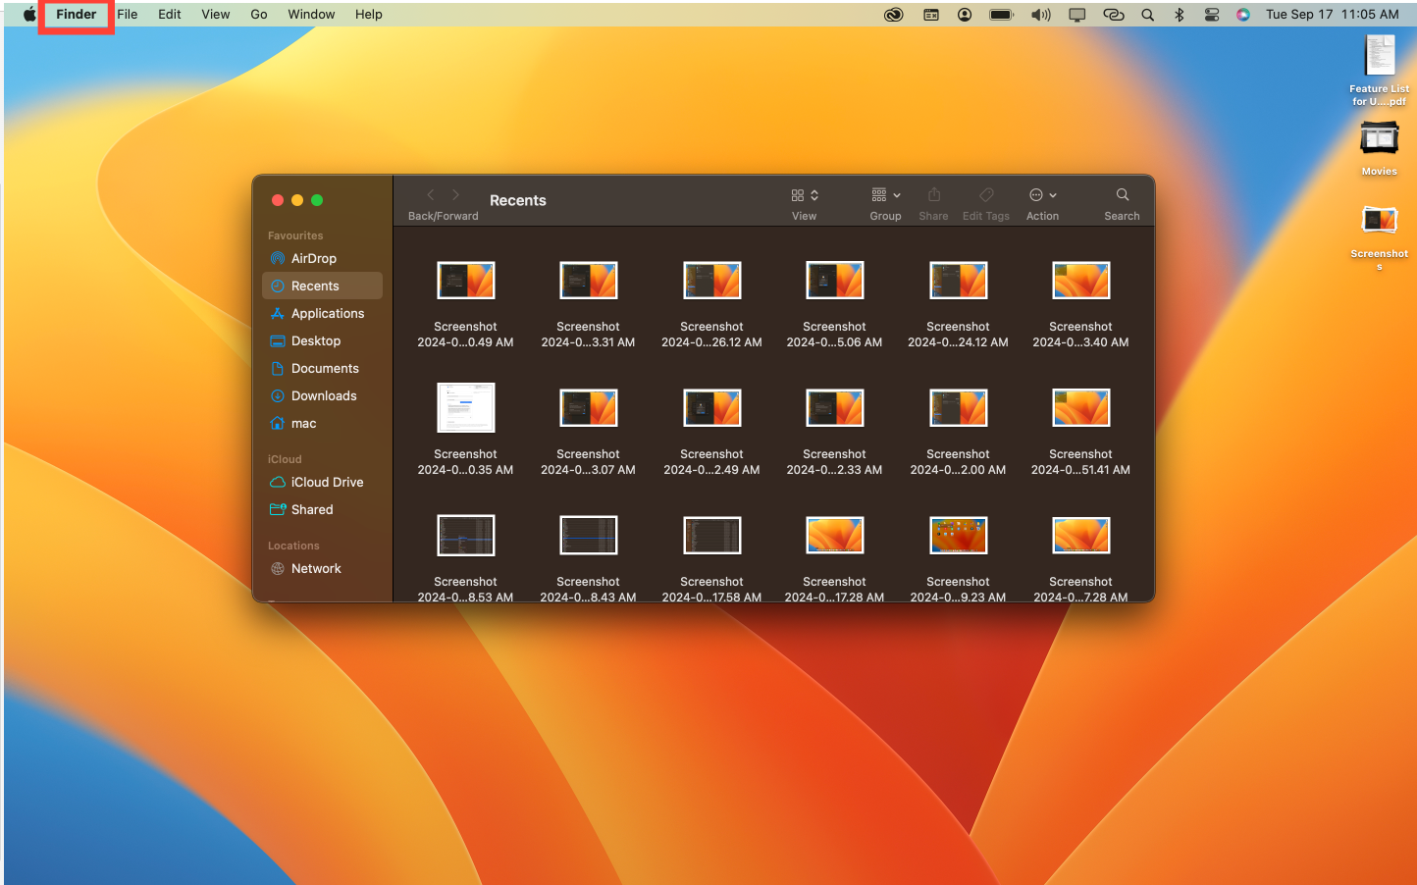1417x885 pixels.
Task: Select Applications in Finder sidebar
Action: (x=327, y=314)
